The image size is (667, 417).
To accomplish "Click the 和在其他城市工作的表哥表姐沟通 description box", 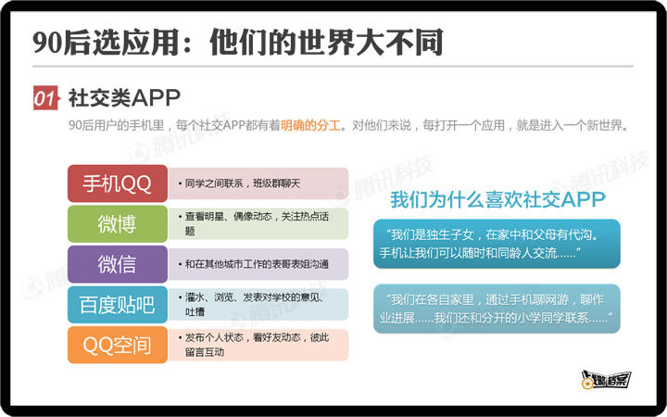I will tap(258, 264).
